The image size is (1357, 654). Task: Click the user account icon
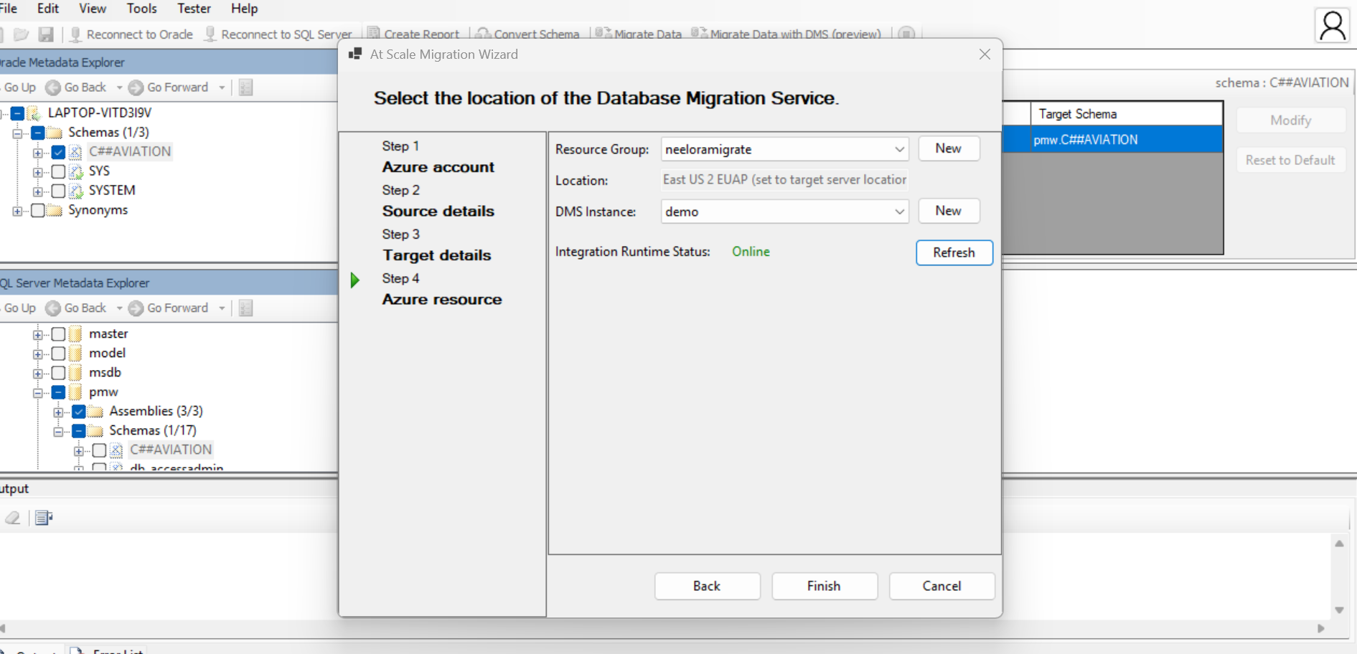(x=1332, y=26)
